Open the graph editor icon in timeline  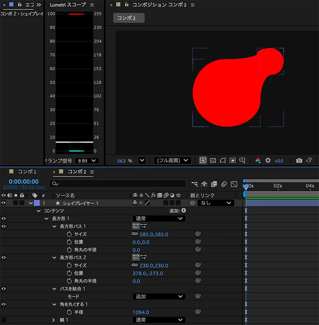(x=234, y=184)
